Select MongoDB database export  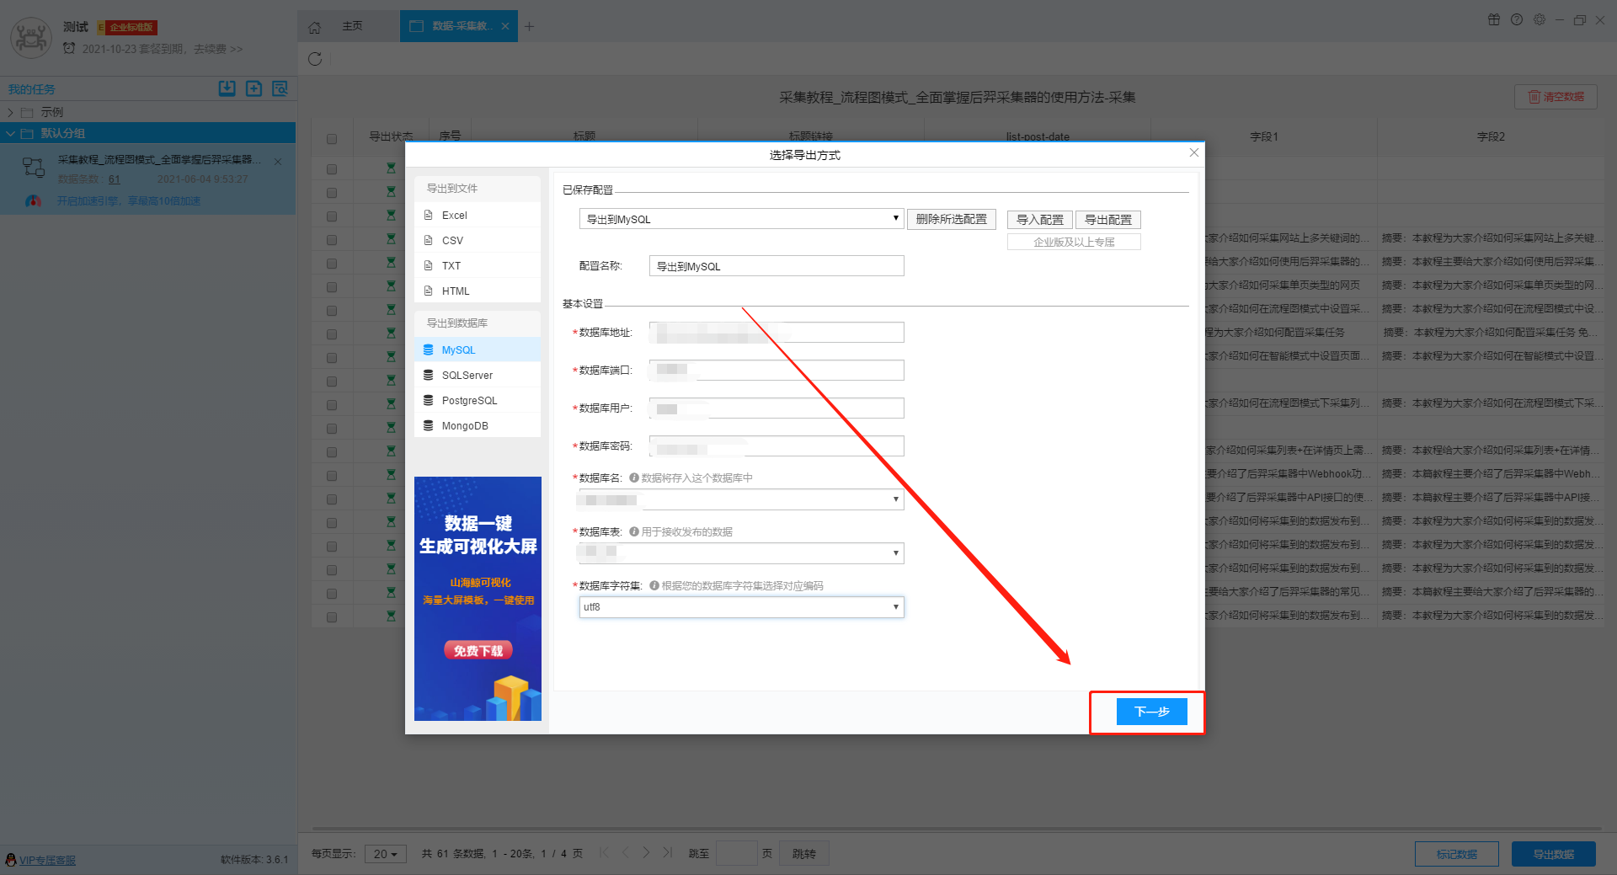(478, 426)
